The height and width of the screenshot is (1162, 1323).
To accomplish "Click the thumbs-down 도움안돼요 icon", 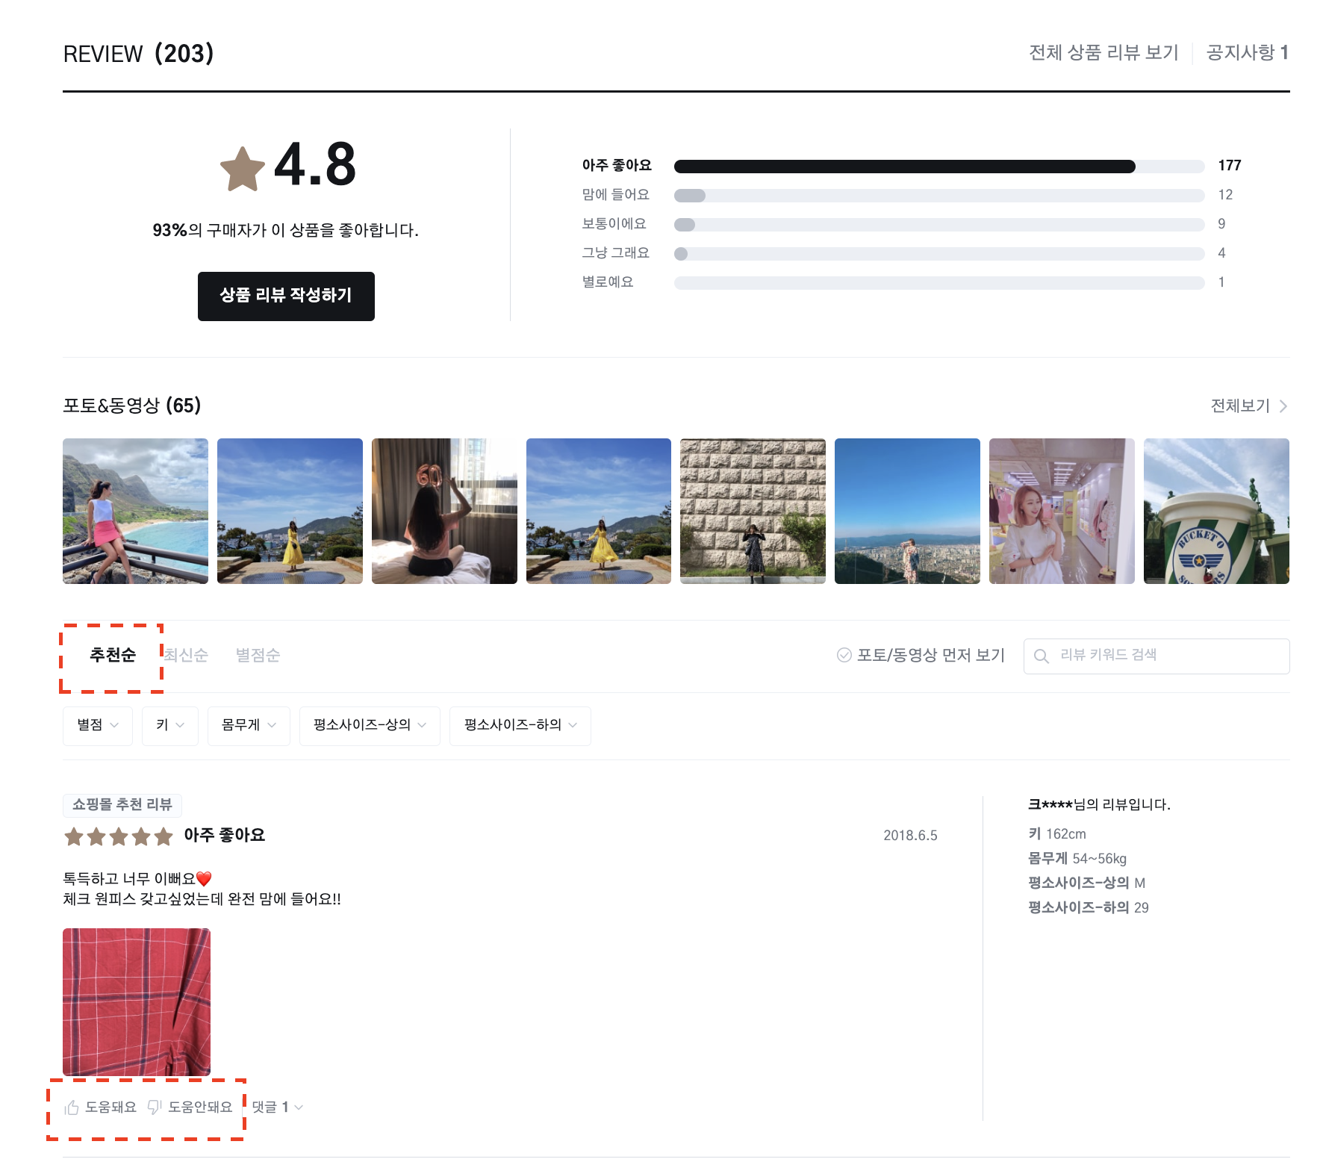I will 155,1107.
